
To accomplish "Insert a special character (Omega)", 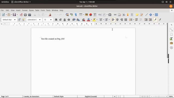I will [110, 15].
